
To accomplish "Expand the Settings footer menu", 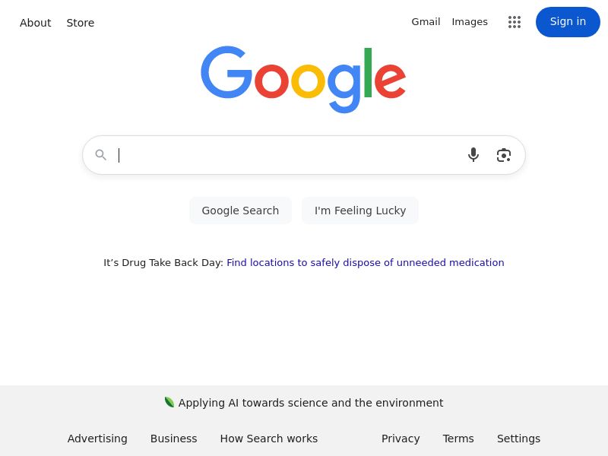I will tap(518, 439).
